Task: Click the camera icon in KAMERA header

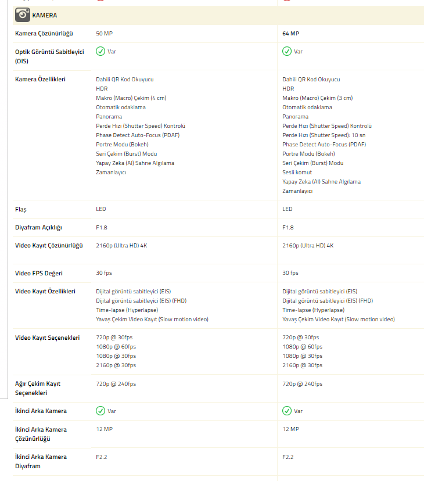Action: pyautogui.click(x=23, y=15)
